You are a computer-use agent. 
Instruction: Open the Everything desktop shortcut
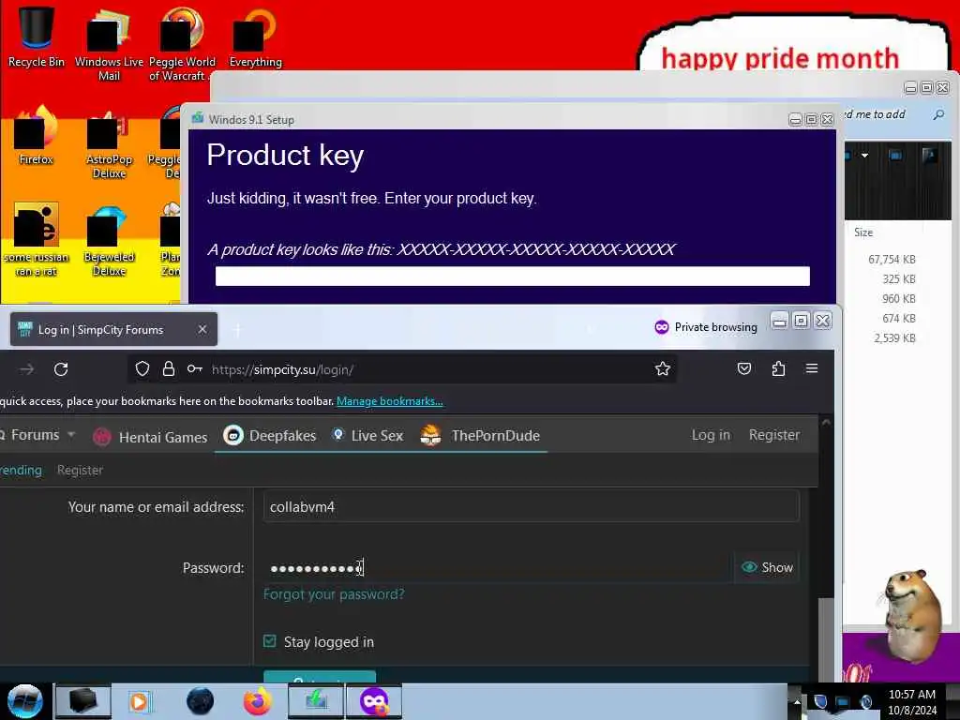click(x=255, y=37)
